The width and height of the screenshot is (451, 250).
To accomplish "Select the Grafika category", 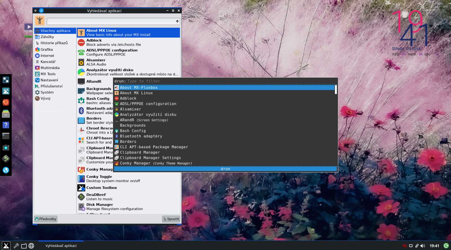I will tap(55, 50).
